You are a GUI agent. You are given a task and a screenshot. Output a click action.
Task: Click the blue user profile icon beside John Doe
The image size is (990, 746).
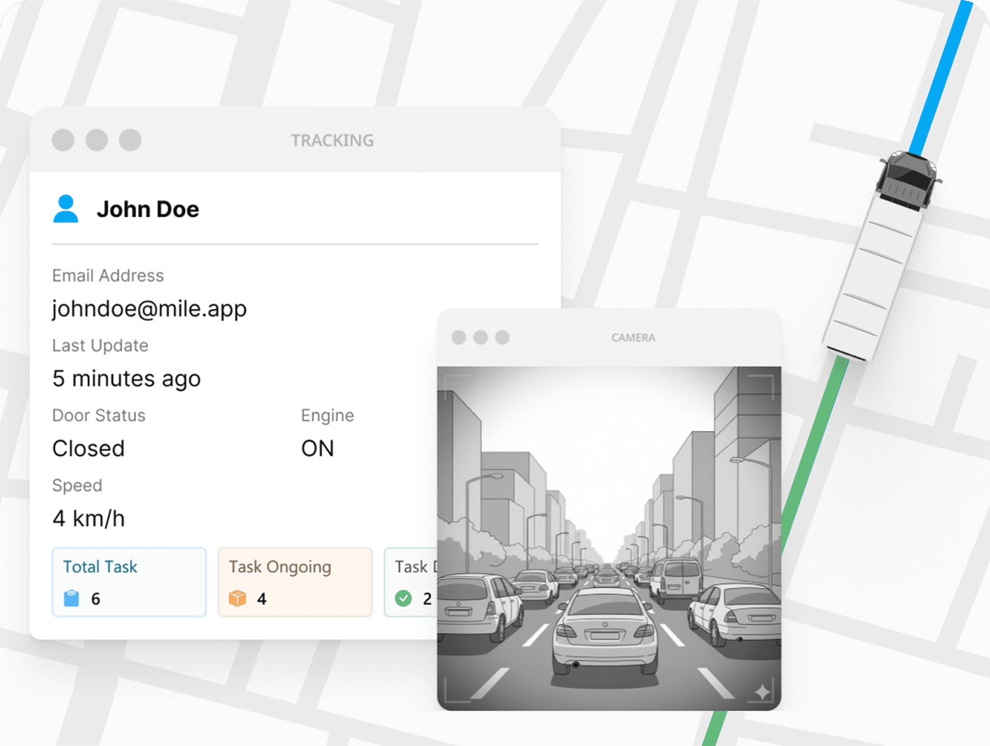pyautogui.click(x=65, y=208)
